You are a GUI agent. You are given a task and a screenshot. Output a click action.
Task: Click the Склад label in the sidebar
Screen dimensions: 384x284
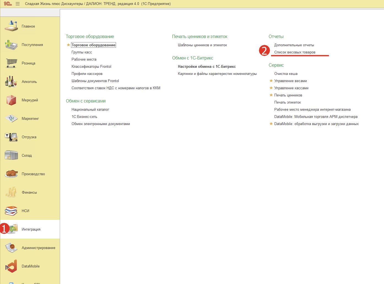tap(27, 155)
